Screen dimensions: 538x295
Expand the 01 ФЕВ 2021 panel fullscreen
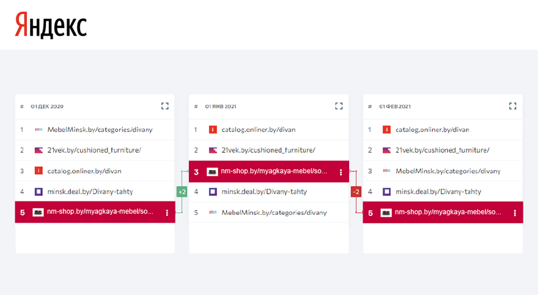[513, 106]
